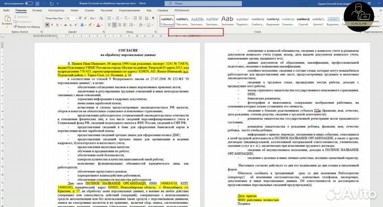Center the paragraph text
This screenshot has height=207, width=383.
coord(114,25)
